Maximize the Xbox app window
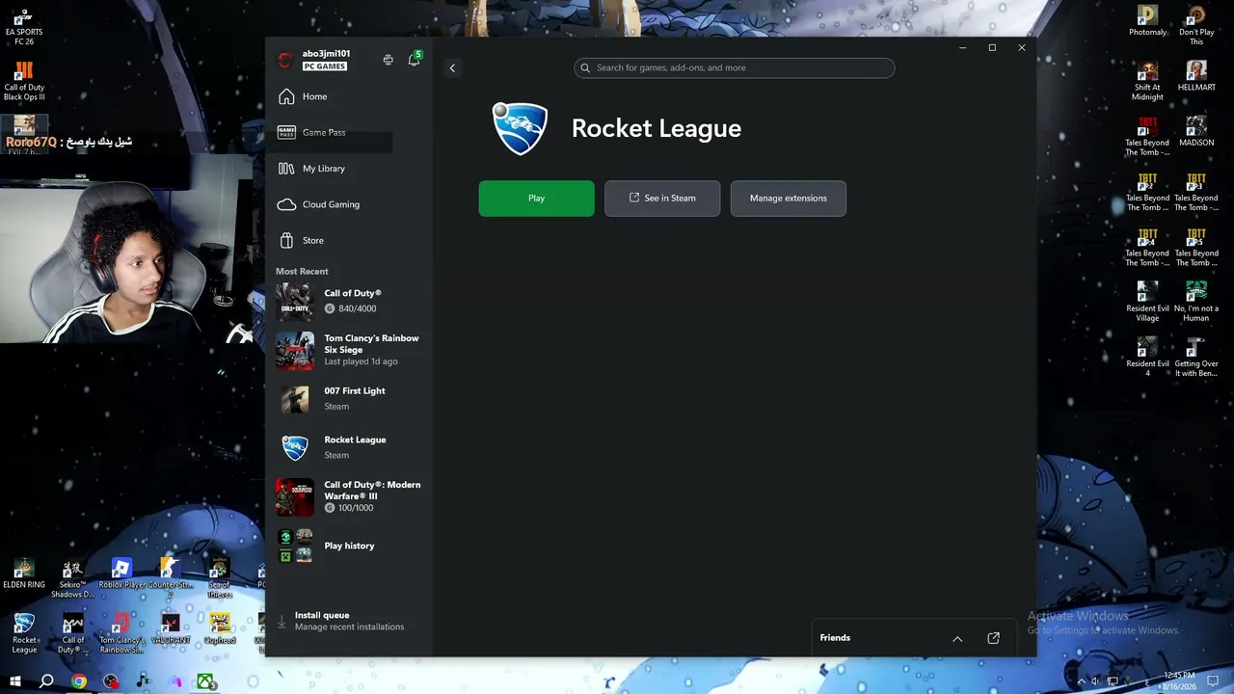 (992, 47)
